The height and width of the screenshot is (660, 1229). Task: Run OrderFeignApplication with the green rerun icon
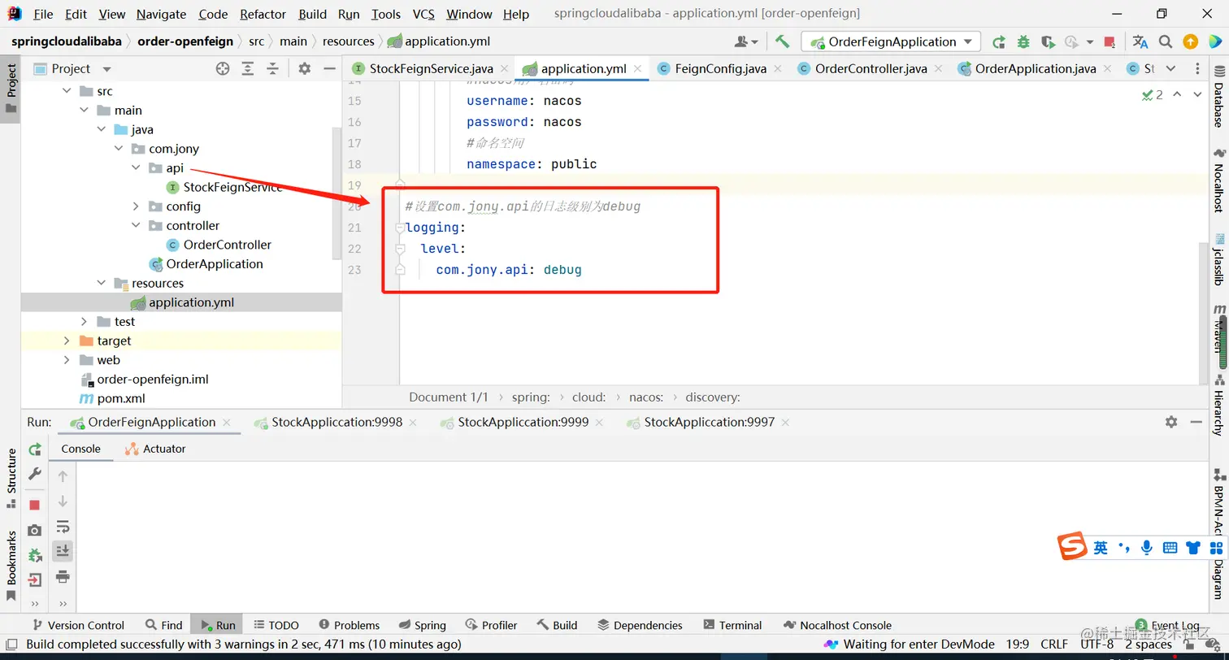point(999,41)
